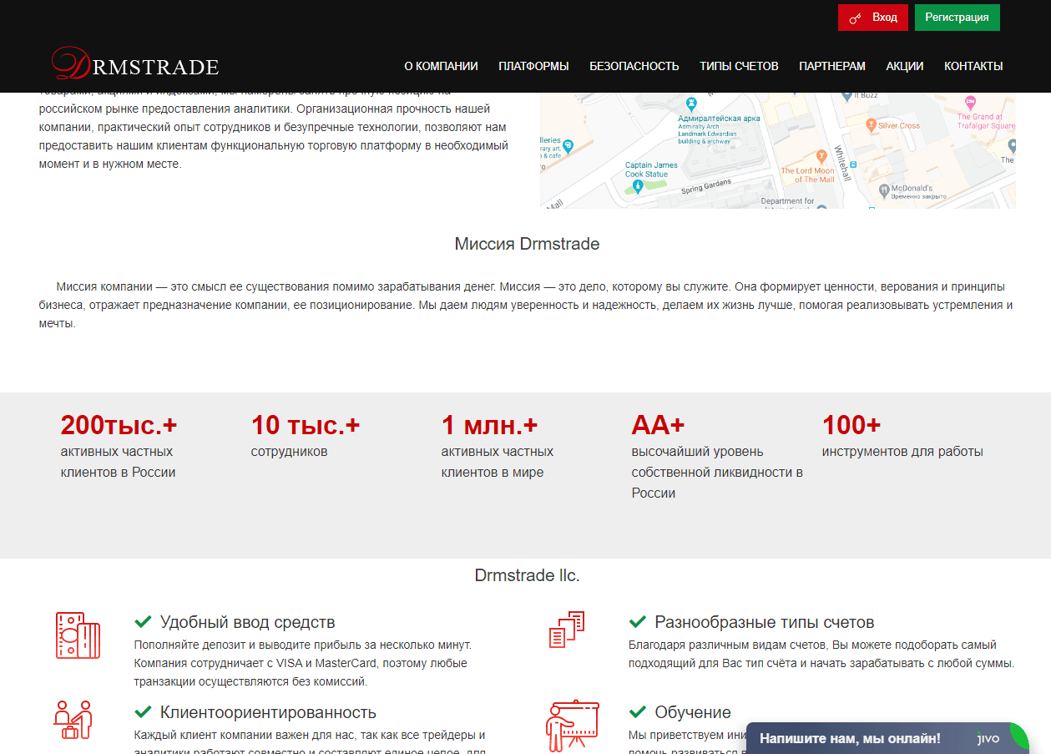Viewport: 1051px width, 754px height.
Task: Click the McDonald's marker on the map
Action: click(885, 190)
